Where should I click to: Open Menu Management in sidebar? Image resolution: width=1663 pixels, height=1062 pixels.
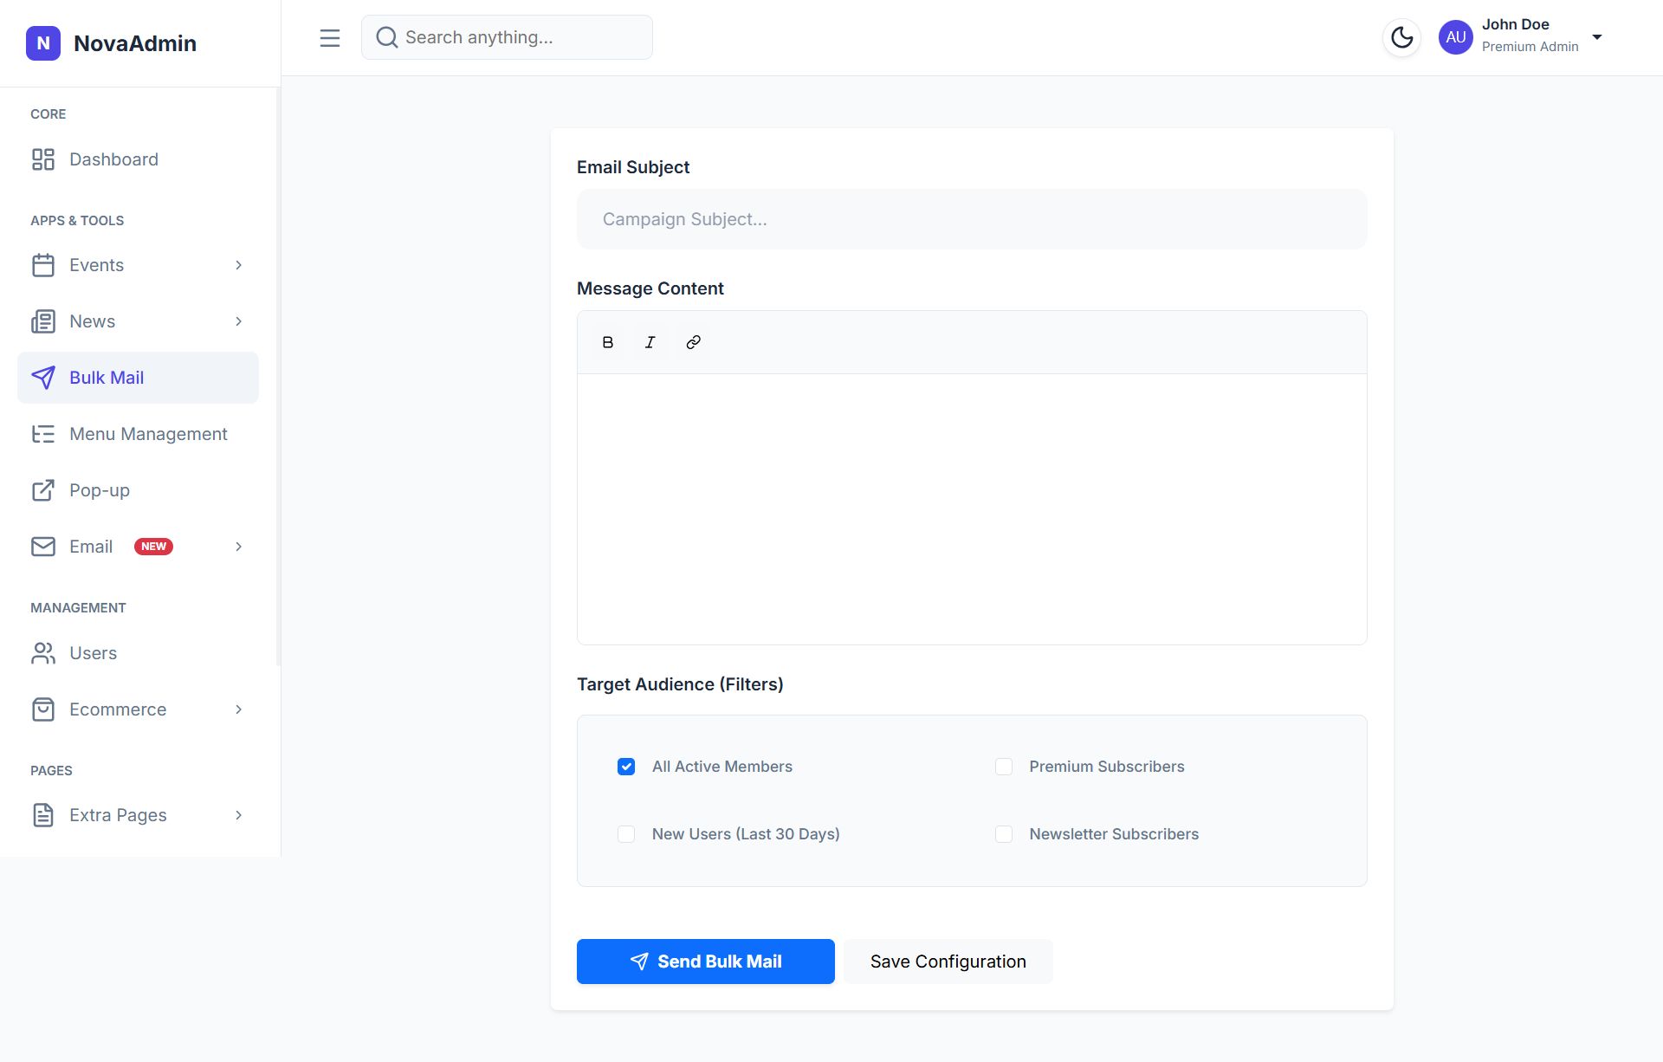pyautogui.click(x=147, y=434)
